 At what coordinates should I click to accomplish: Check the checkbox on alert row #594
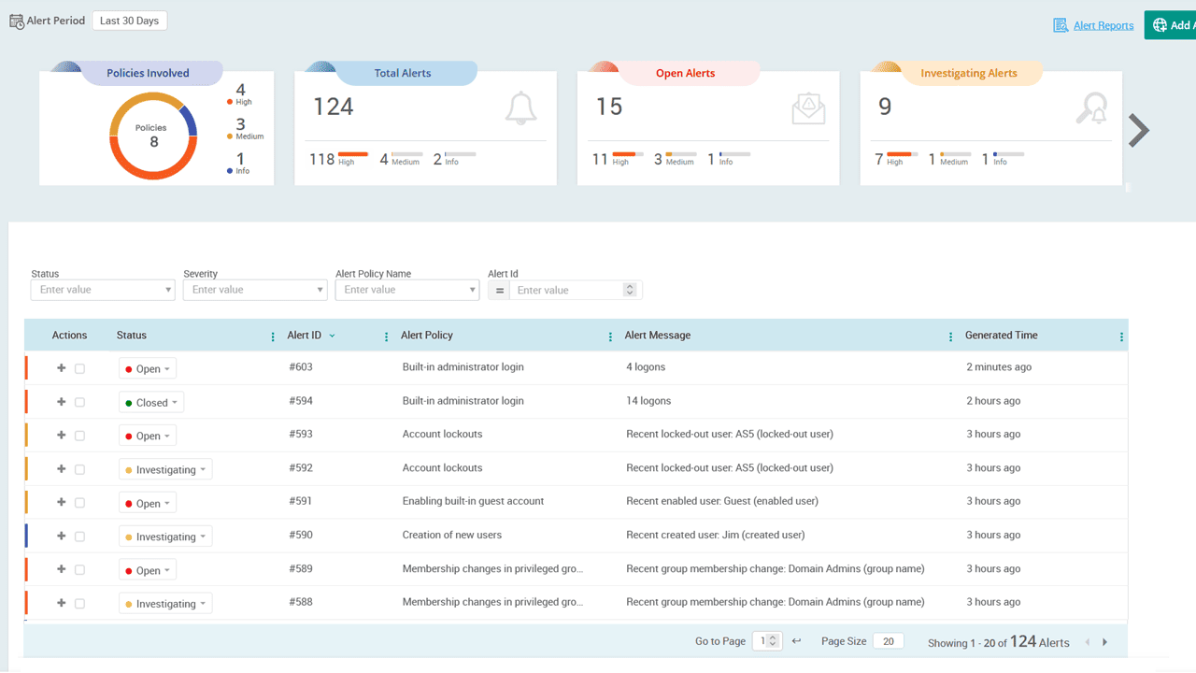[78, 401]
